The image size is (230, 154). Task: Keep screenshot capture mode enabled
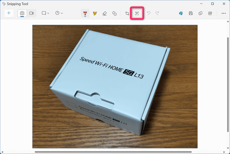coord(22,13)
